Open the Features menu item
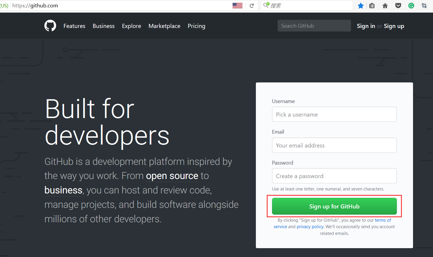433x257 pixels. pos(74,26)
